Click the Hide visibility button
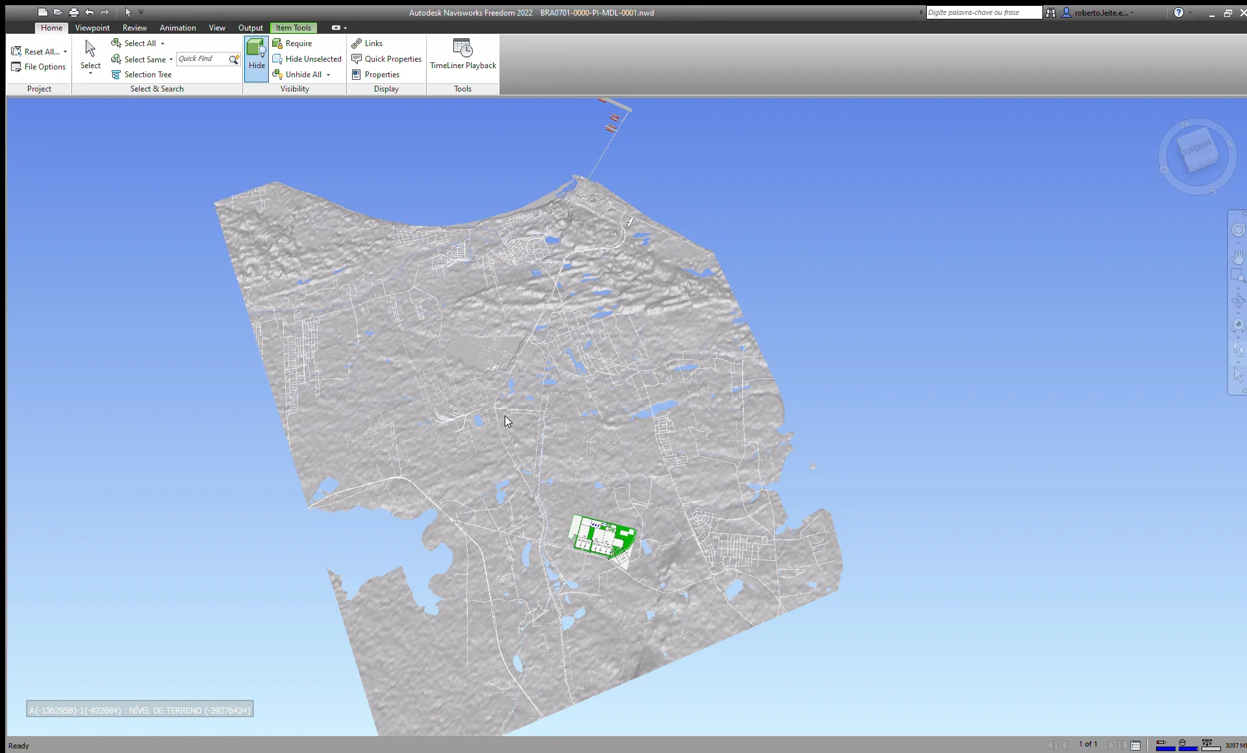This screenshot has height=753, width=1247. (x=257, y=58)
